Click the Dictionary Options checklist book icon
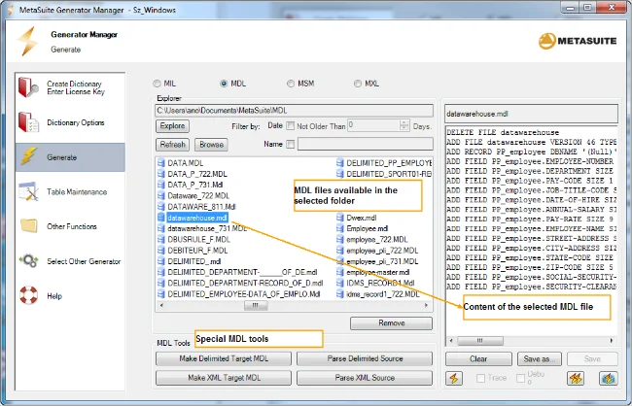Screen dimensions: 632x406 tap(28, 122)
